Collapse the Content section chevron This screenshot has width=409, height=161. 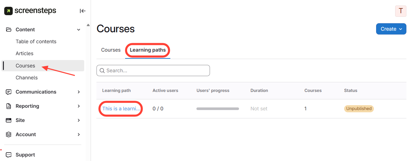click(78, 30)
